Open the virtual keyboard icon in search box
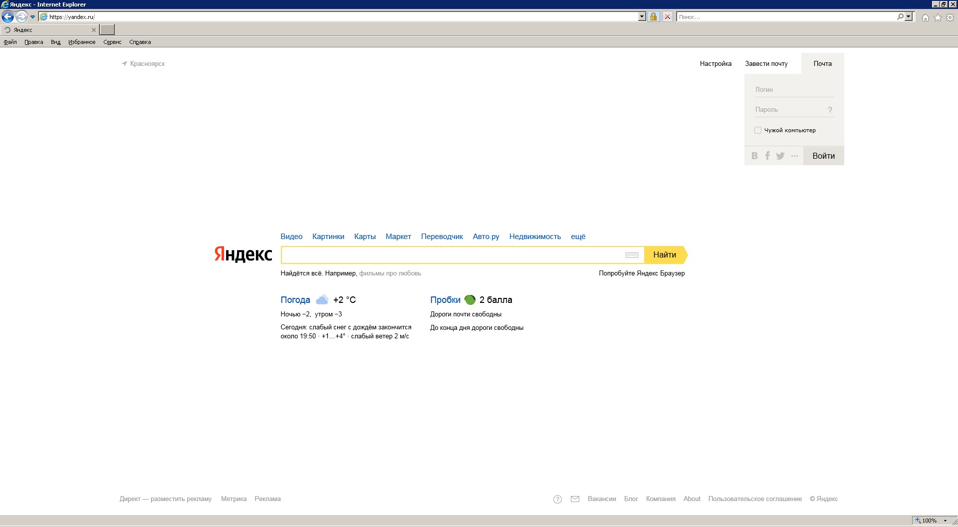 click(632, 255)
